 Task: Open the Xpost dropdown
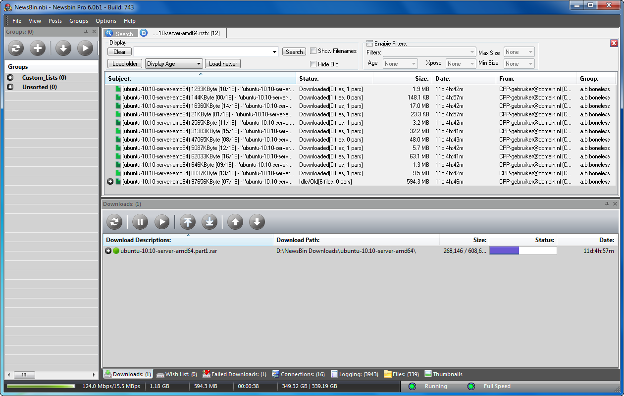pyautogui.click(x=472, y=64)
